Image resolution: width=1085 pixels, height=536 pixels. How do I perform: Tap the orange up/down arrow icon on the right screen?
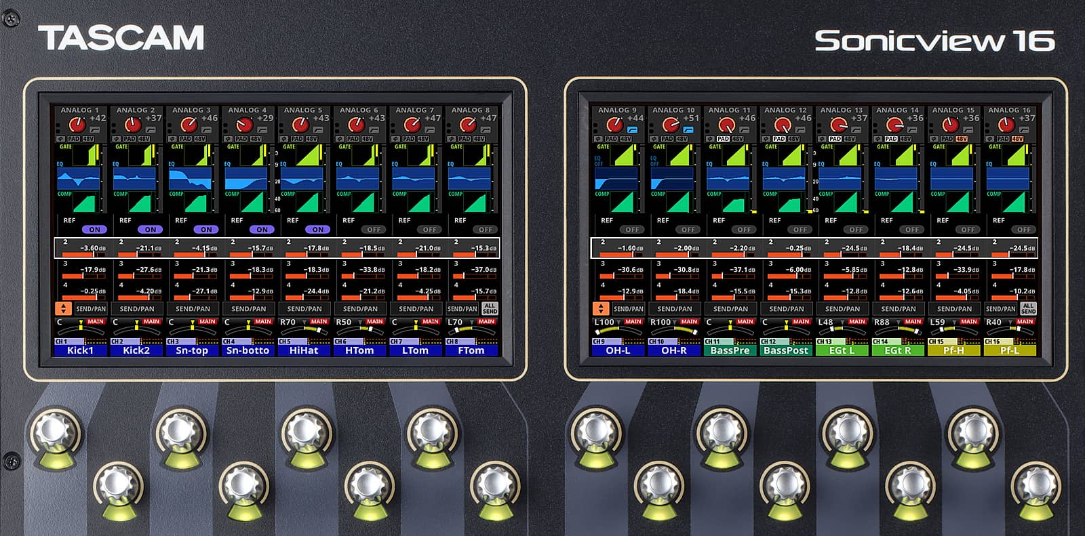[601, 309]
